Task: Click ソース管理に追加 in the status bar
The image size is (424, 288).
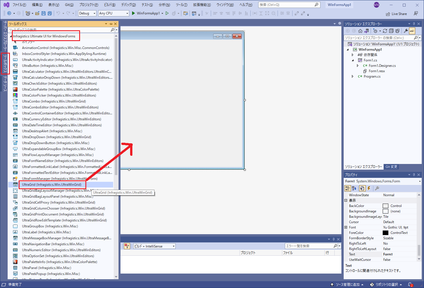Action: click(x=347, y=284)
